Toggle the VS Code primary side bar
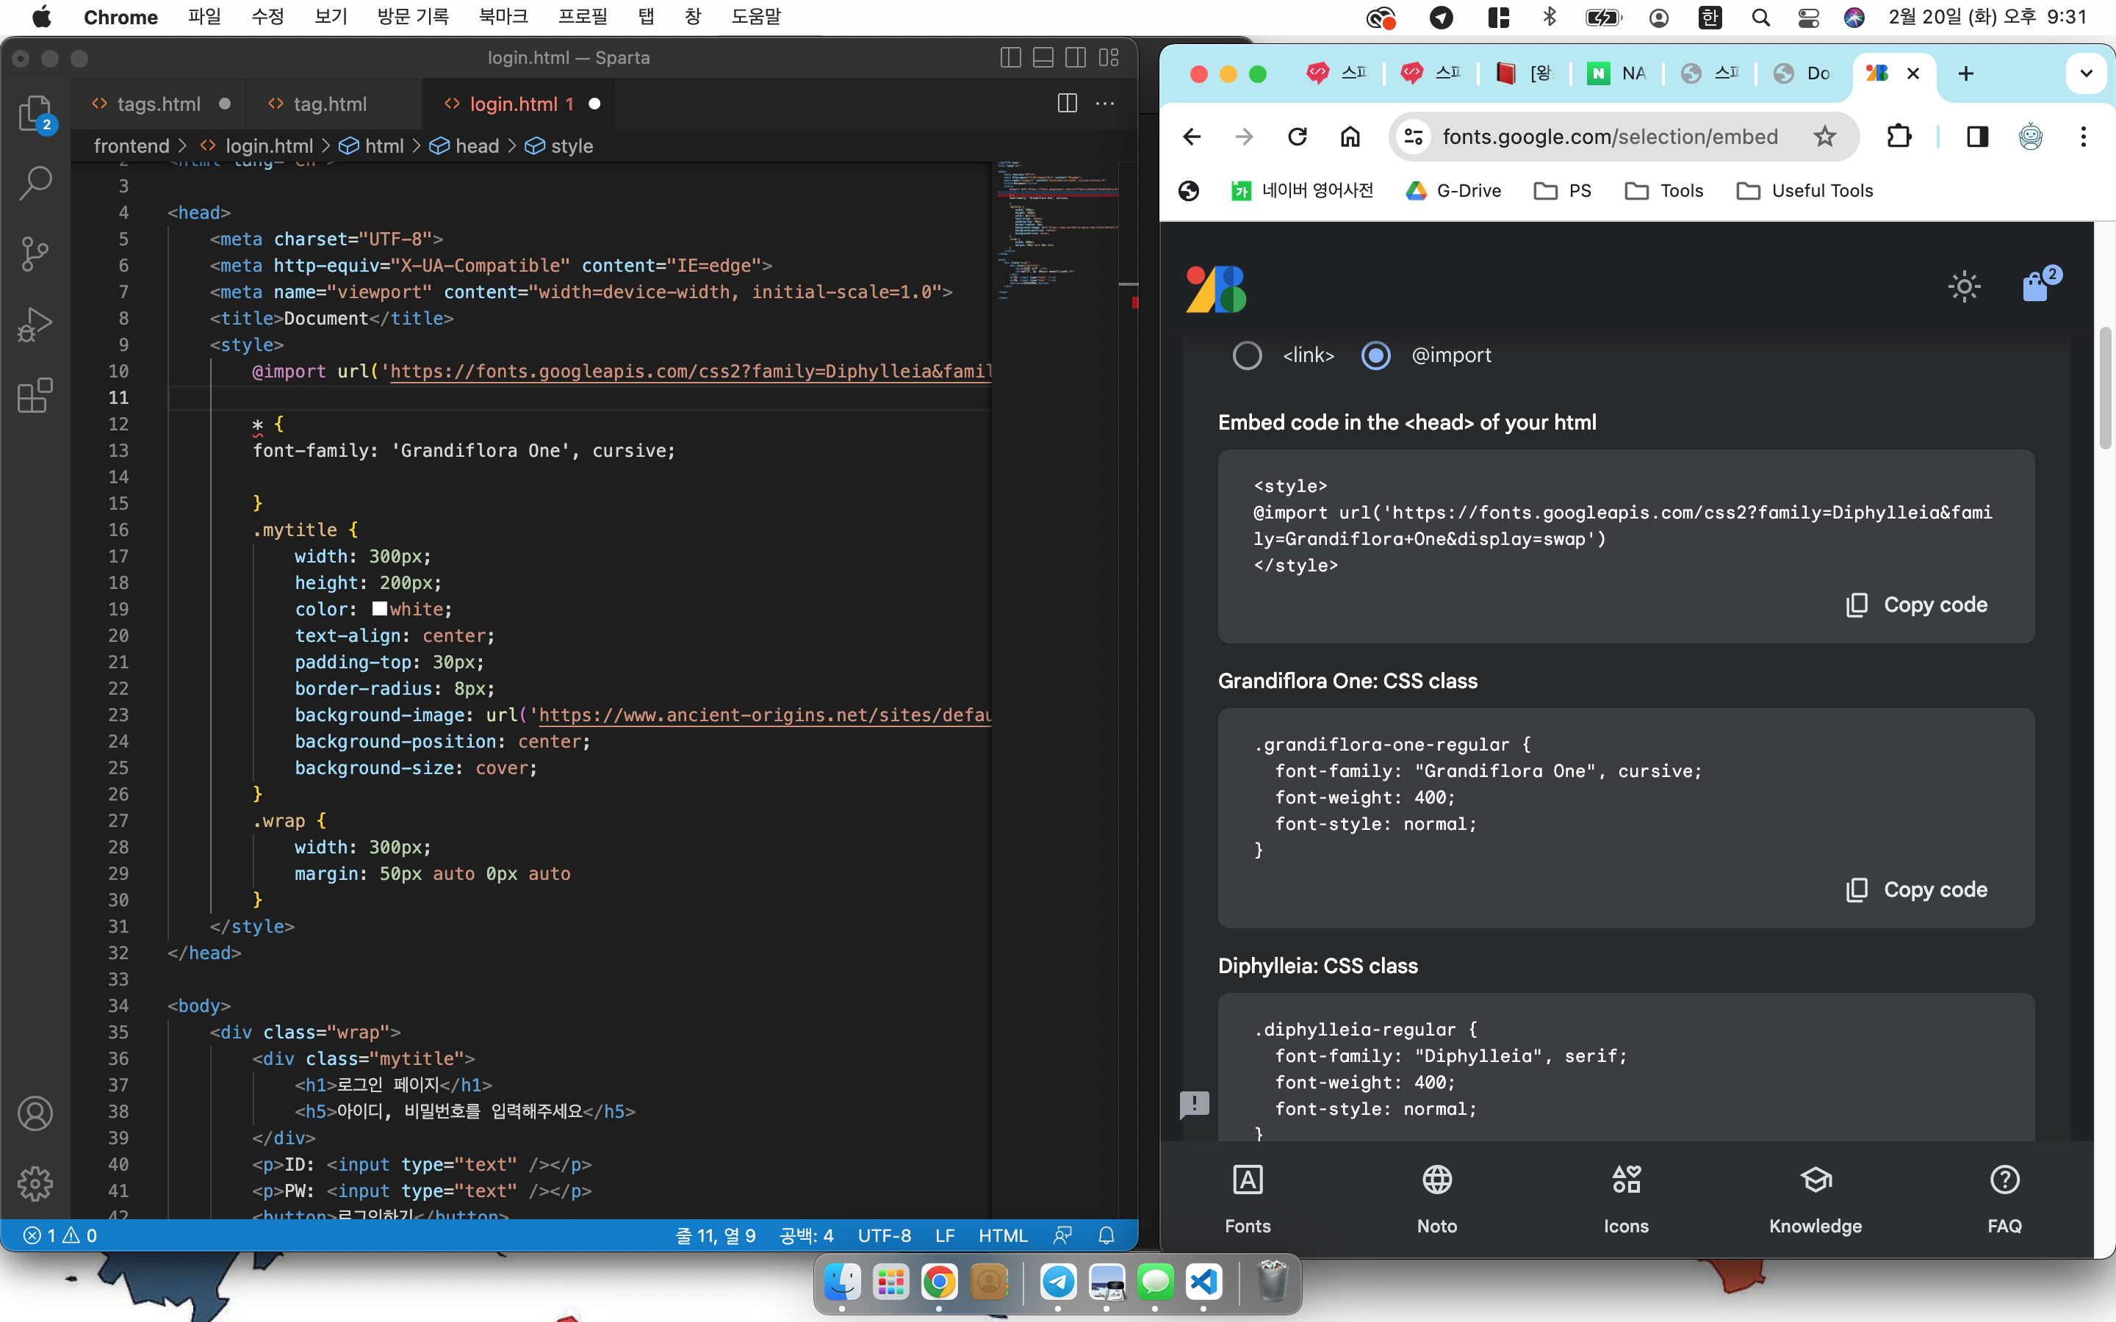The image size is (2116, 1322). click(1010, 58)
